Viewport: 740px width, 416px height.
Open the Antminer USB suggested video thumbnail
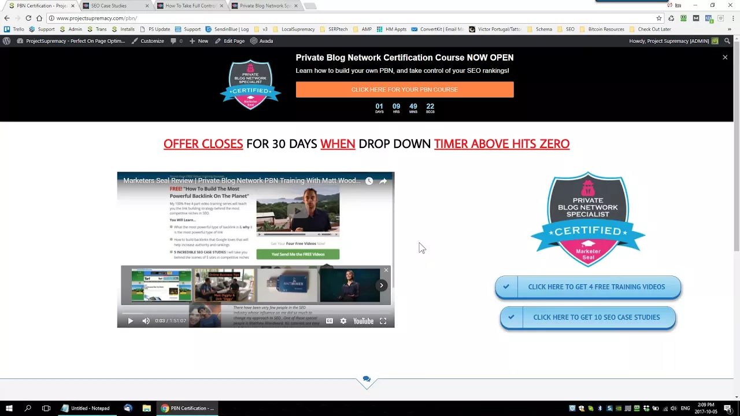(x=287, y=285)
